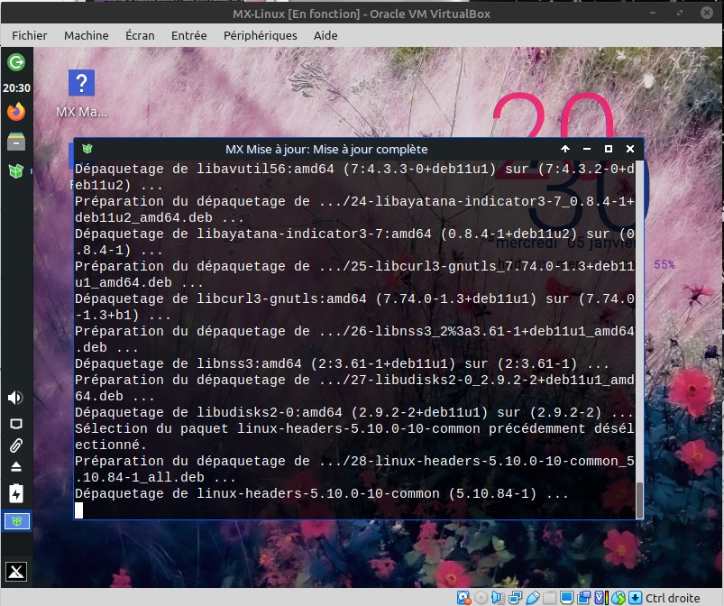724x606 pixels.
Task: Launch MX package installer cube icon
Action: tap(15, 170)
